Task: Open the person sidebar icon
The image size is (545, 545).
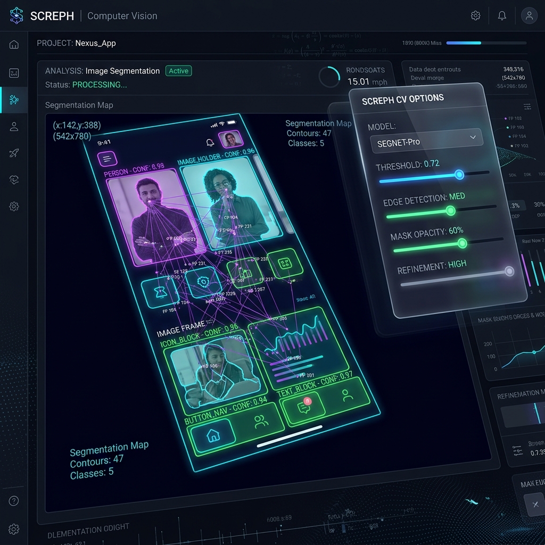Action: point(14,127)
